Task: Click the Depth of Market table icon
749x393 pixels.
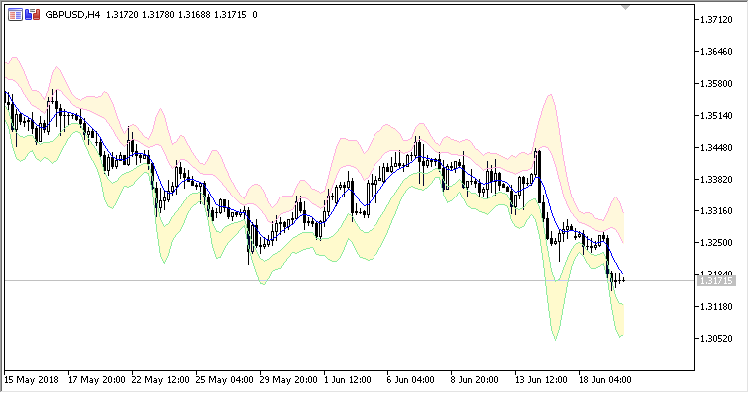Action: [x=15, y=15]
